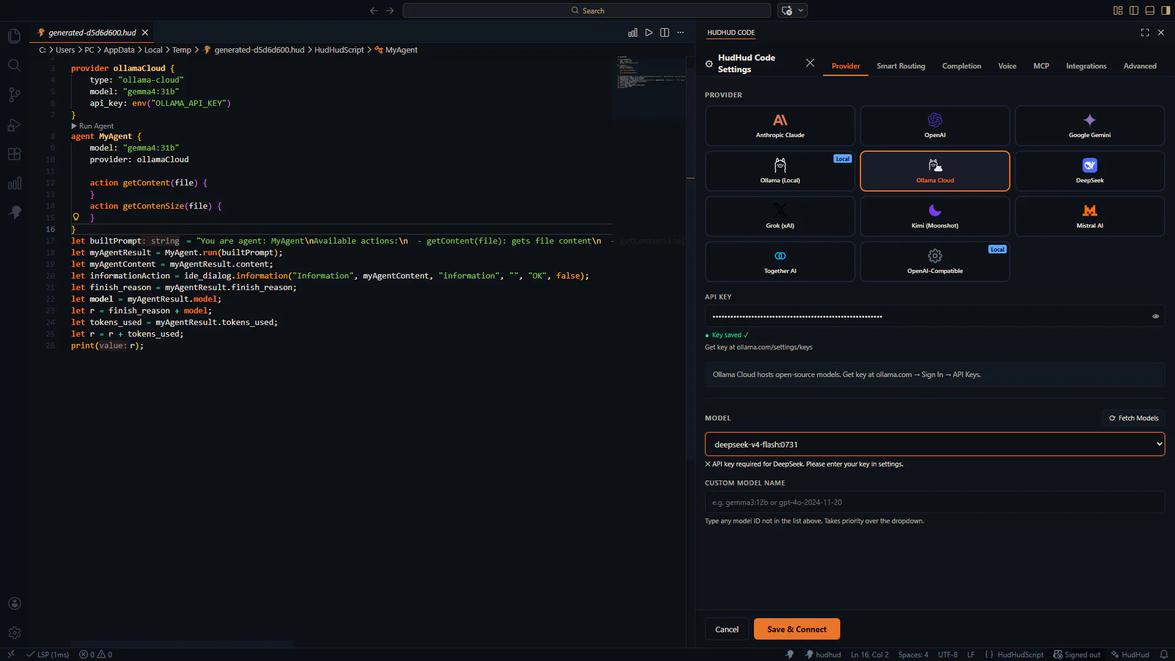Switch to the Completion tab
This screenshot has height=661, width=1175.
(x=961, y=66)
